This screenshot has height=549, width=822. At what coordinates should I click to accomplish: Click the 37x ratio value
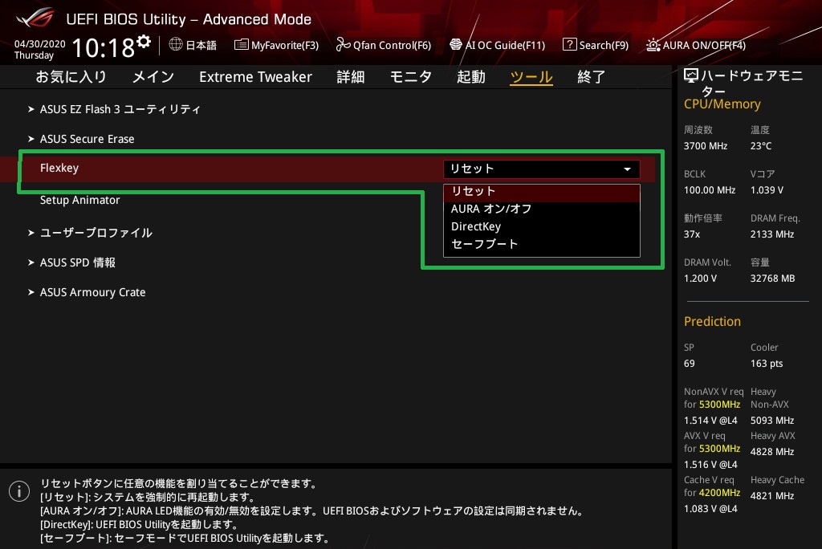pyautogui.click(x=691, y=234)
